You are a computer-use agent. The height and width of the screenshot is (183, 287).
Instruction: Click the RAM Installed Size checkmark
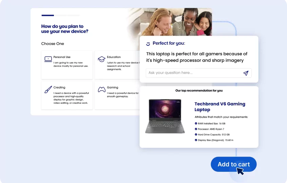(196, 124)
